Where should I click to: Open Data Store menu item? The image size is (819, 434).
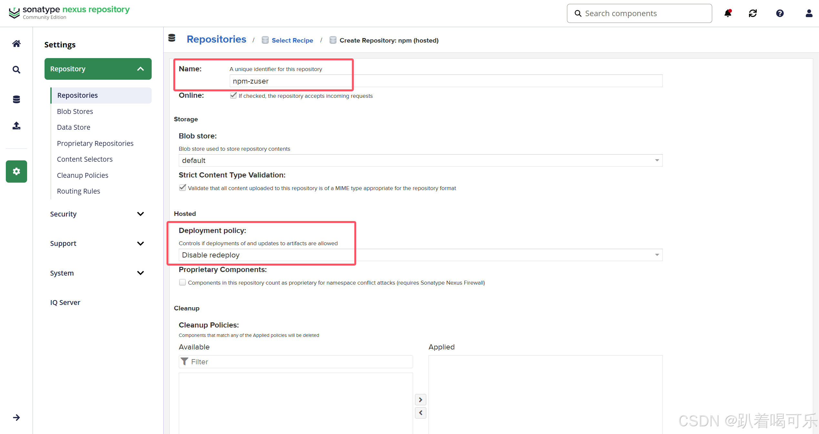click(x=74, y=127)
